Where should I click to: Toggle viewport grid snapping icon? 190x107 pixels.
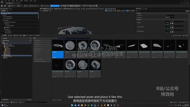(118, 11)
